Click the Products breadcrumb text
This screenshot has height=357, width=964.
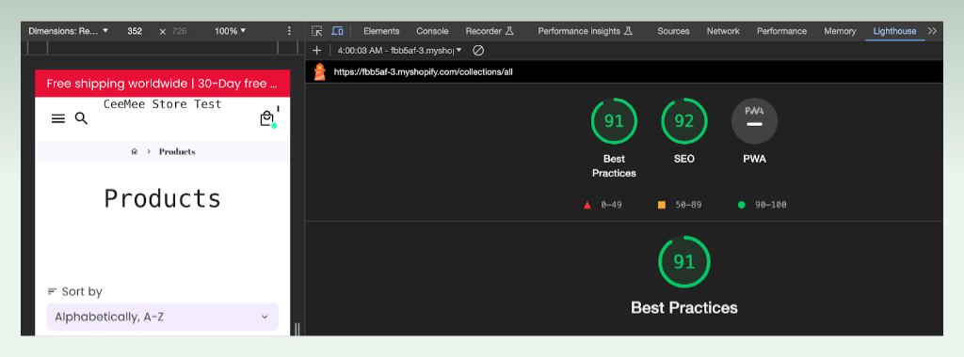(x=177, y=151)
